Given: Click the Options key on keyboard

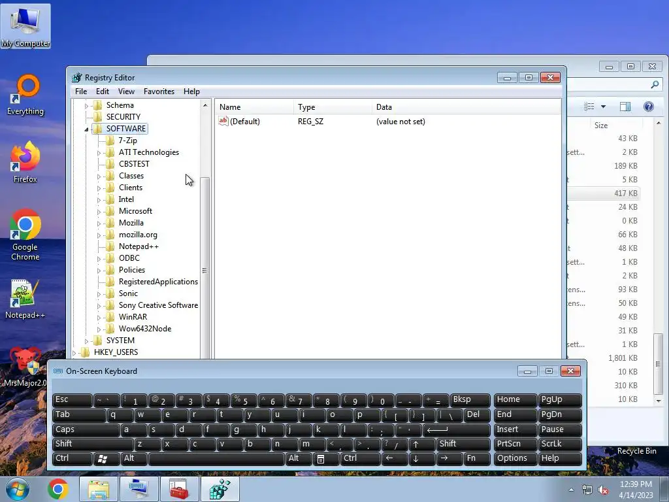Looking at the screenshot, I should [515, 458].
